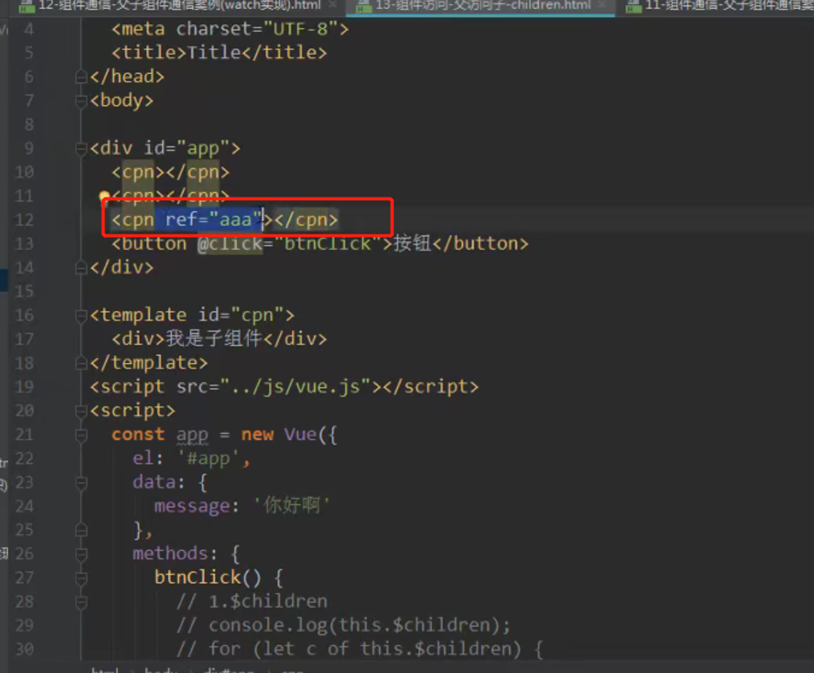Click the message property on line 24
Viewport: 814px width, 673px height.
192,506
